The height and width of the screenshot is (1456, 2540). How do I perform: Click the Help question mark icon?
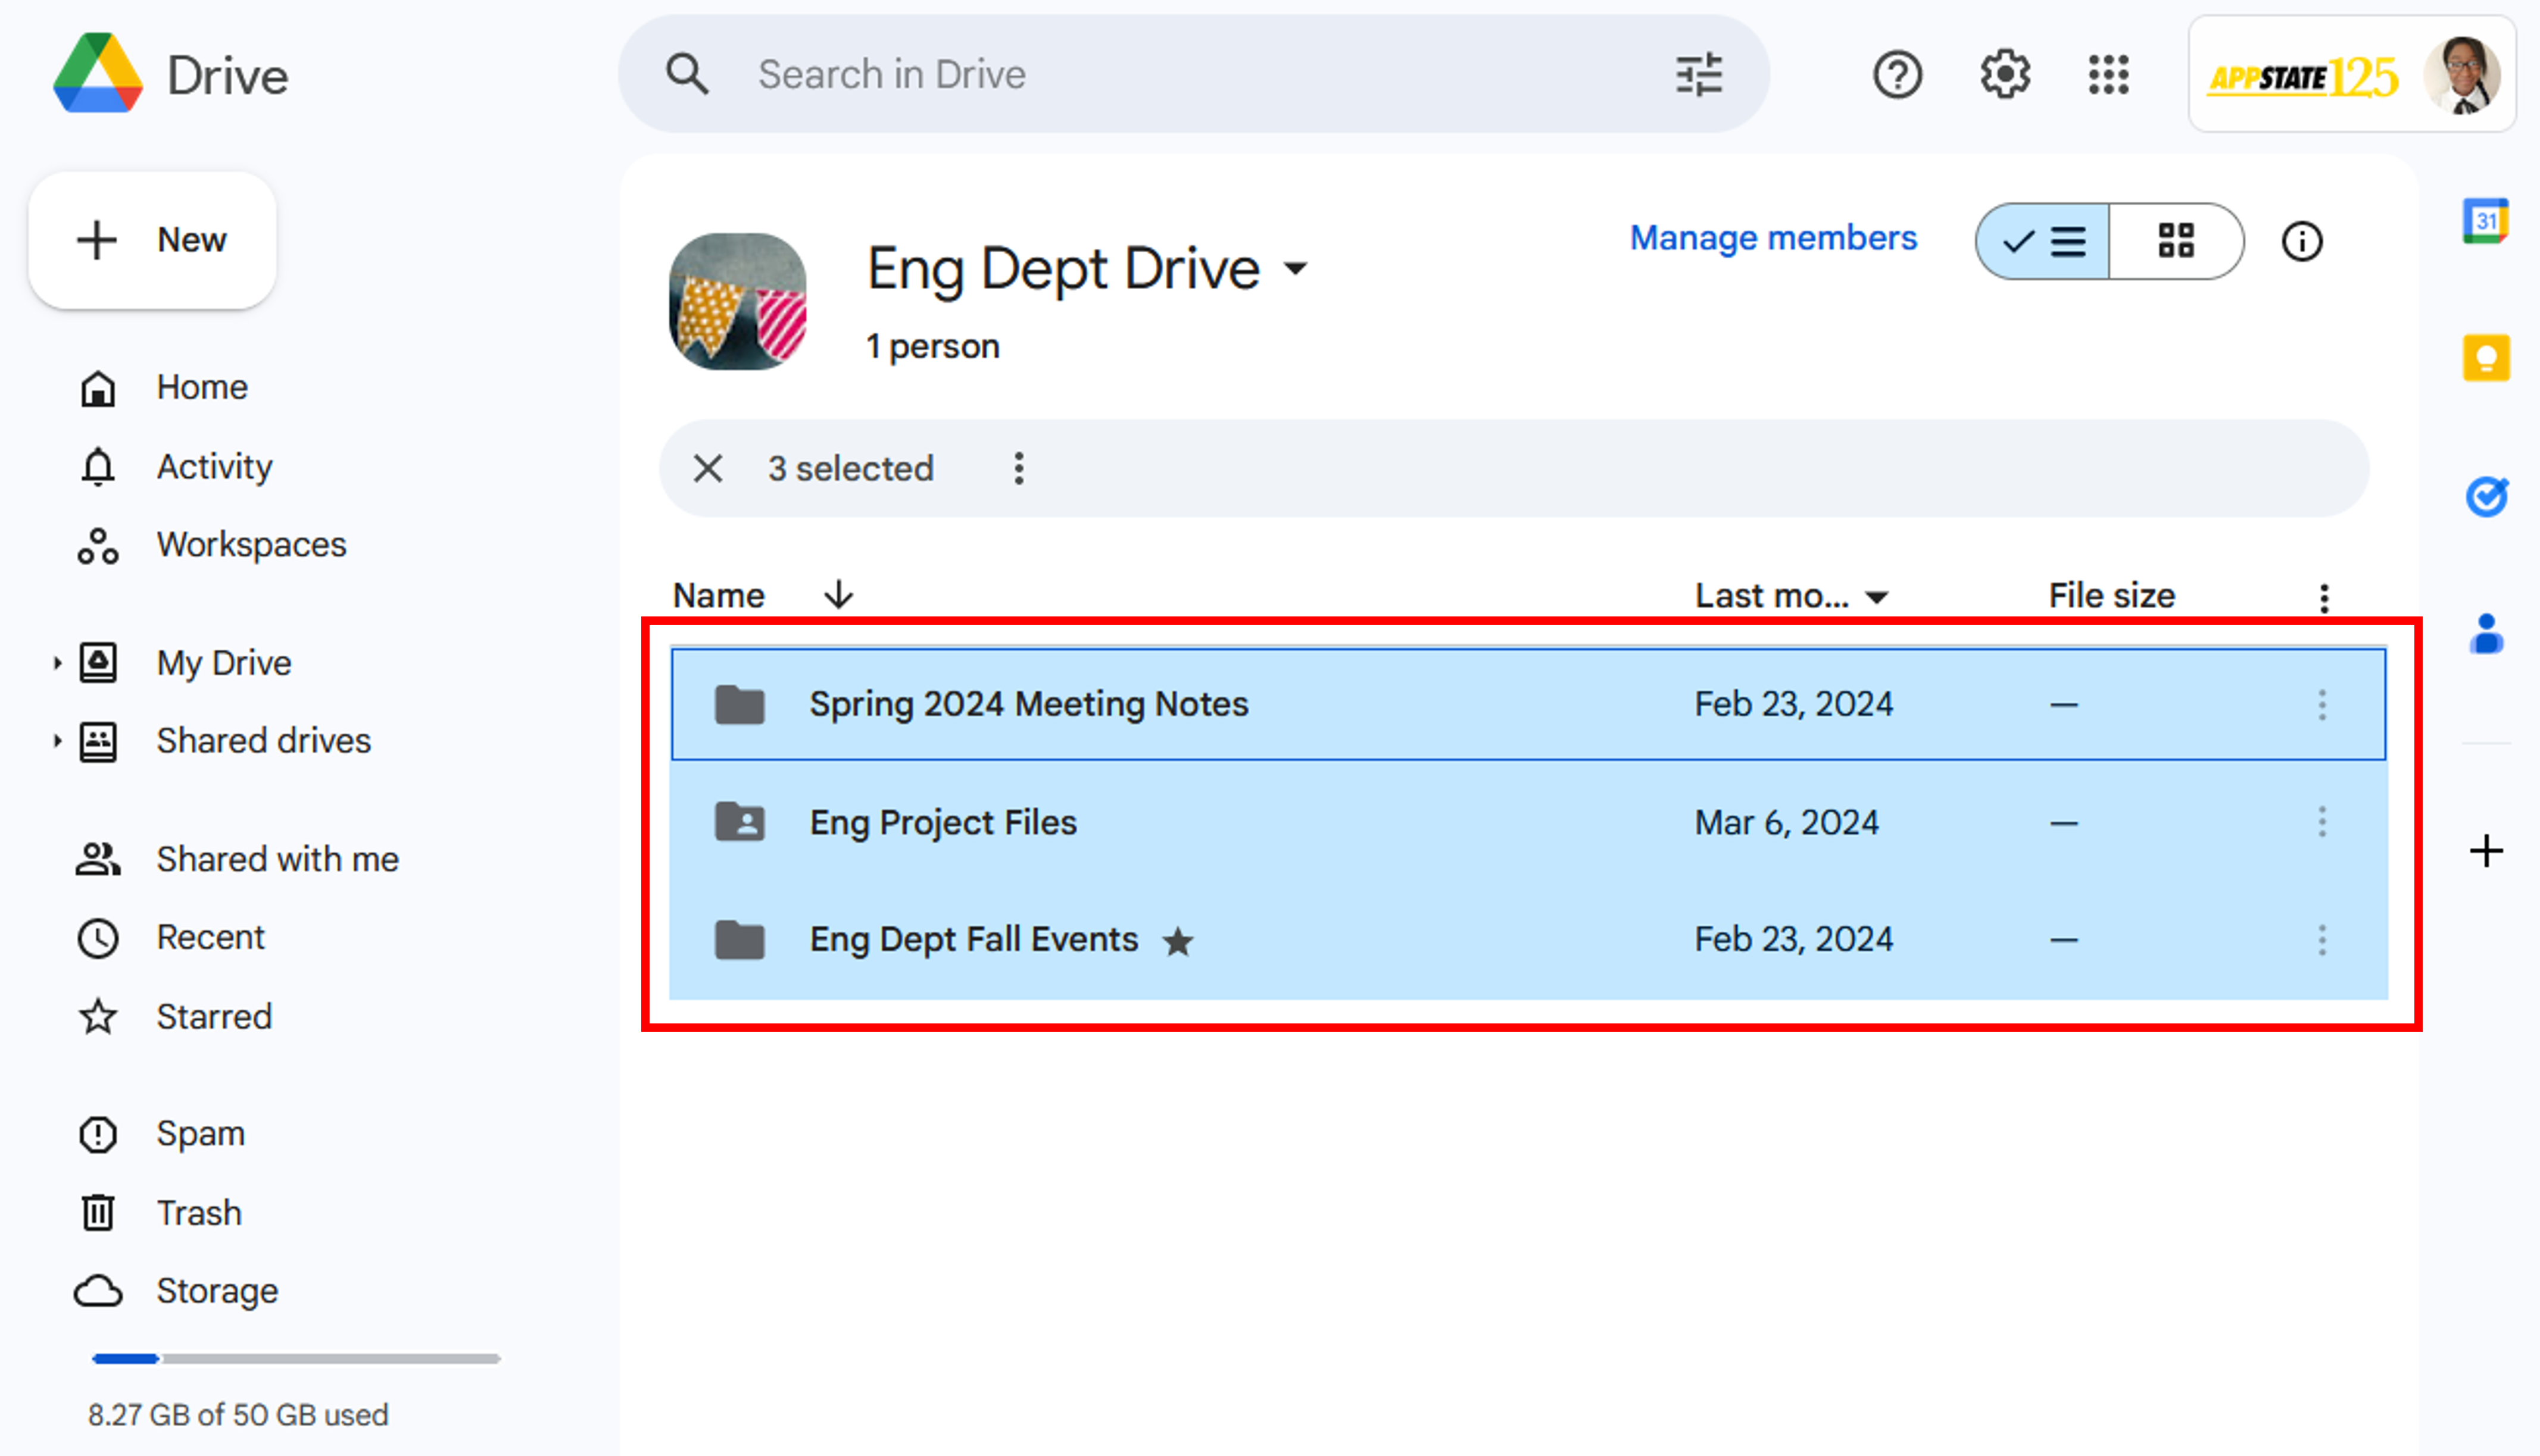point(1897,75)
